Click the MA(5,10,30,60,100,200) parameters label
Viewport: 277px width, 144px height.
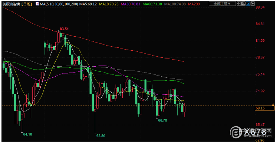click(59, 4)
